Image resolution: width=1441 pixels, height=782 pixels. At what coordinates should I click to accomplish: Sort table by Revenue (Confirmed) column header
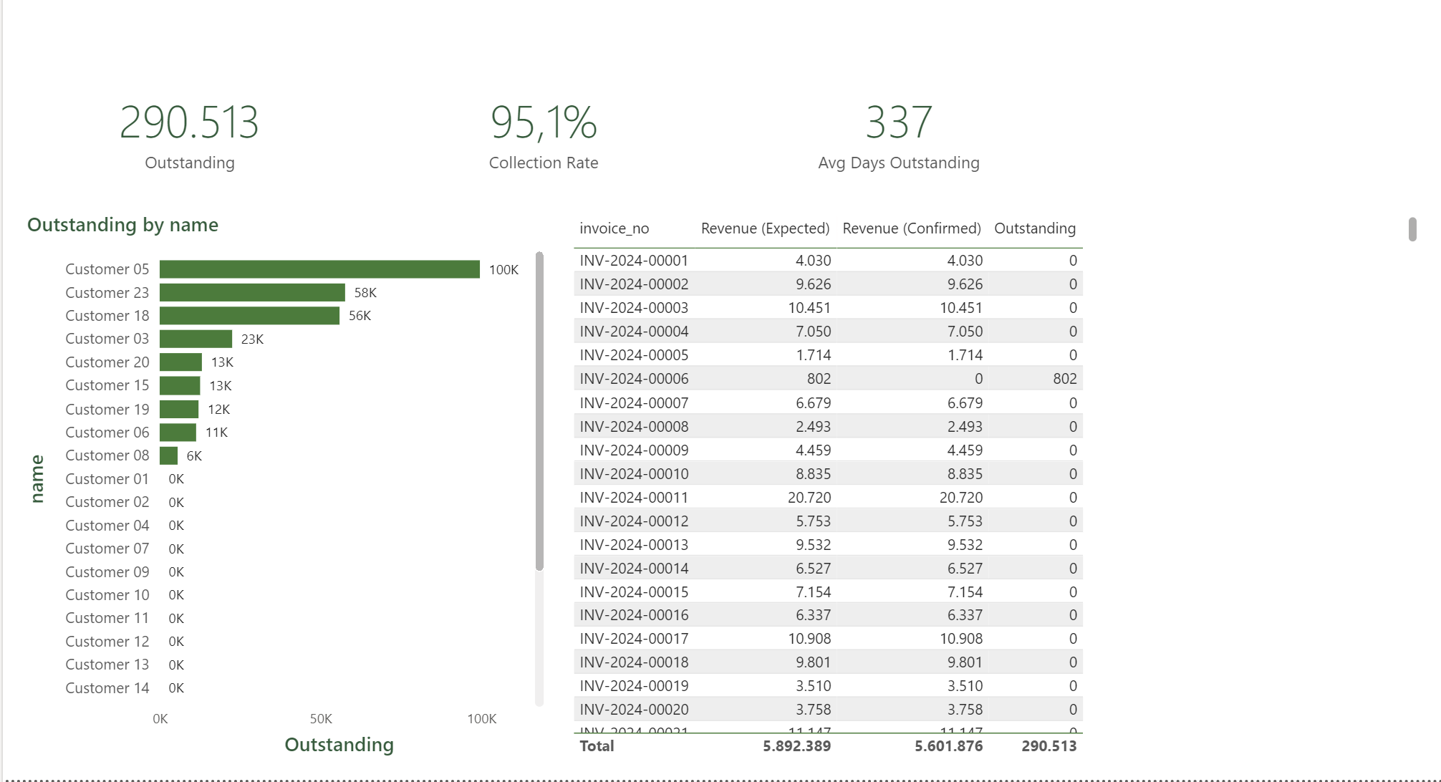912,228
